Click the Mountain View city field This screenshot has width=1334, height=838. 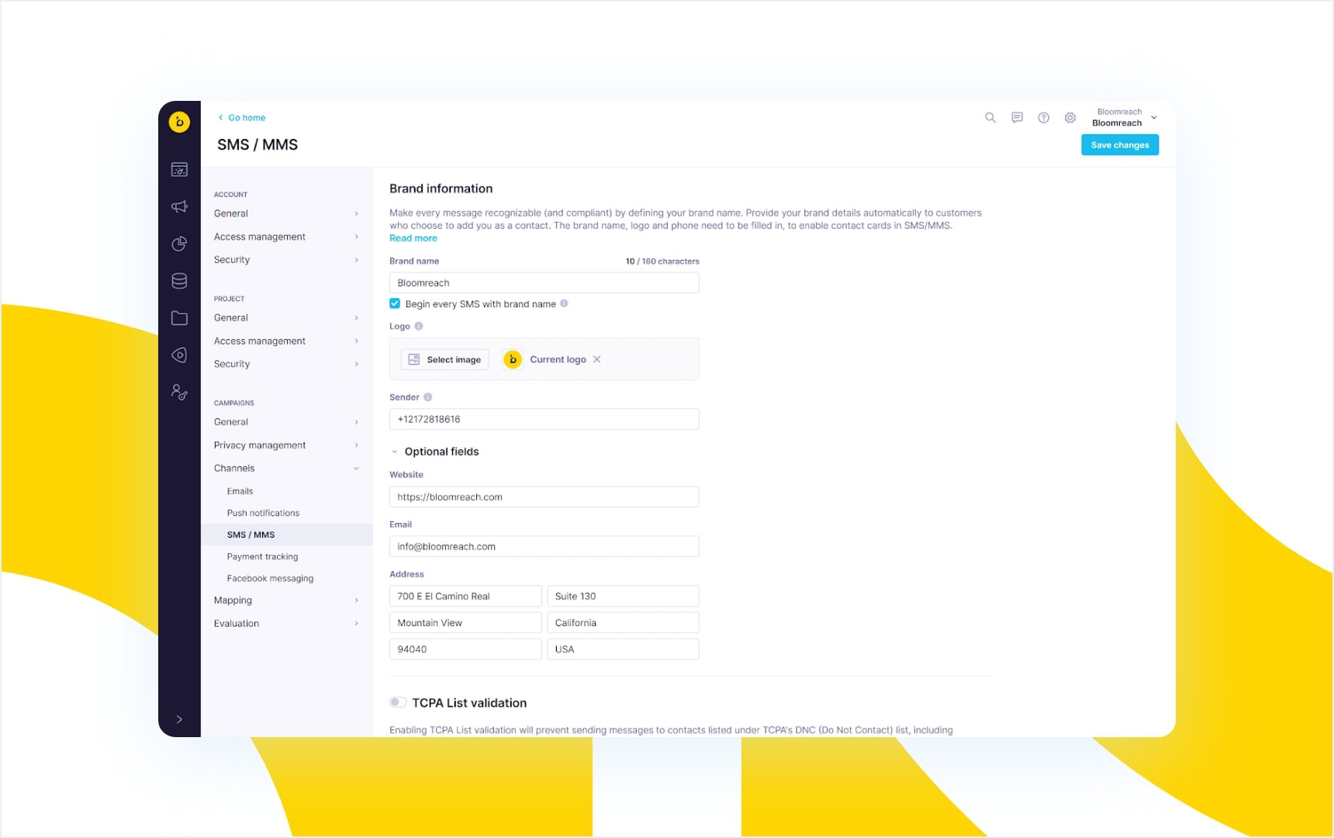(465, 622)
